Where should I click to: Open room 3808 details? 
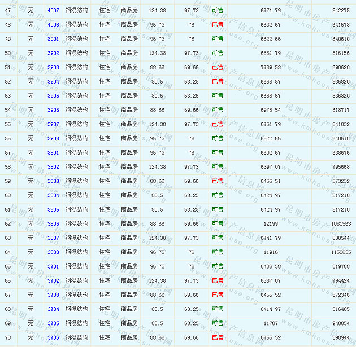click(53, 252)
